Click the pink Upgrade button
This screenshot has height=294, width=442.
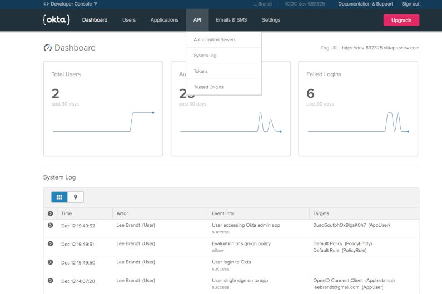coord(401,20)
